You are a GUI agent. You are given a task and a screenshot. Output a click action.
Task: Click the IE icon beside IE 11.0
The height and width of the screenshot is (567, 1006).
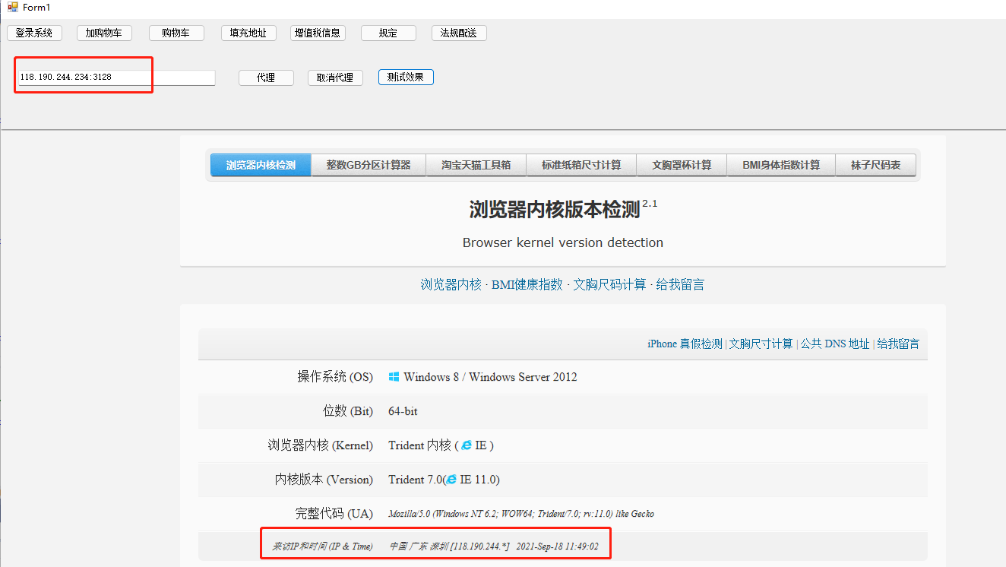pyautogui.click(x=451, y=480)
